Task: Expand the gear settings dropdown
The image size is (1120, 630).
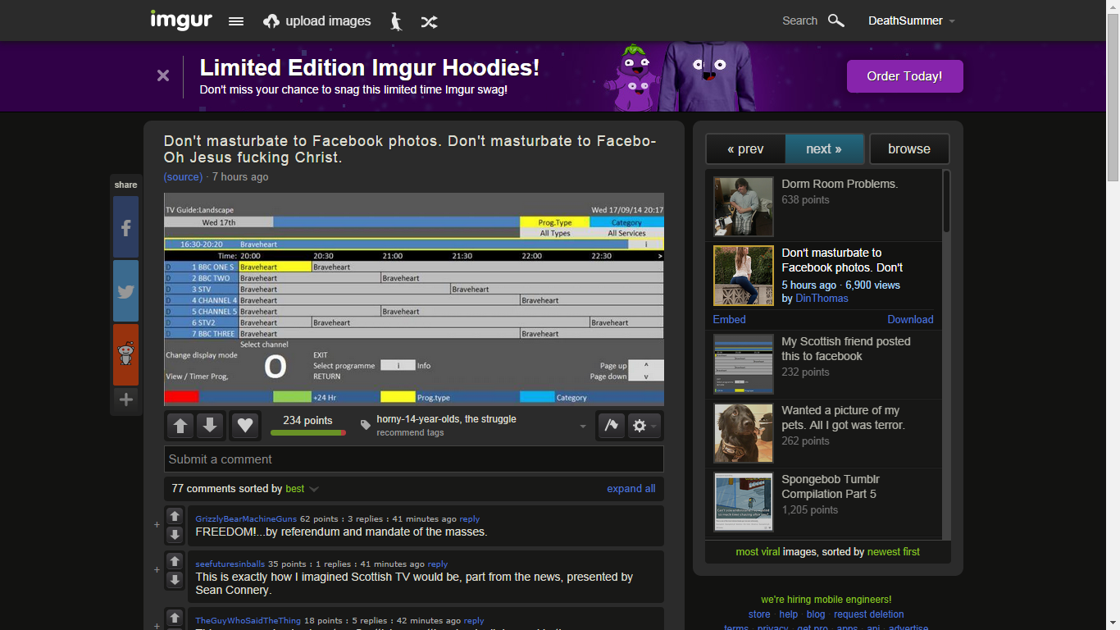Action: (x=643, y=425)
